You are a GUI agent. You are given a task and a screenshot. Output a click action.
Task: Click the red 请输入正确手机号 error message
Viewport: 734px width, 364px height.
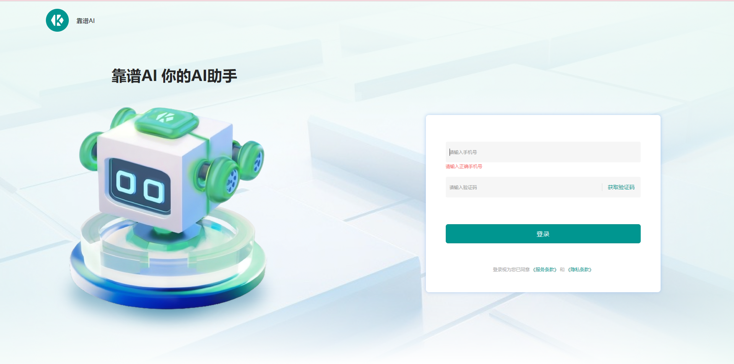coord(464,167)
